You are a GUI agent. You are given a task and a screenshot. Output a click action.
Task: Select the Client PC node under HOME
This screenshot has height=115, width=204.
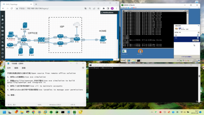tap(103, 39)
